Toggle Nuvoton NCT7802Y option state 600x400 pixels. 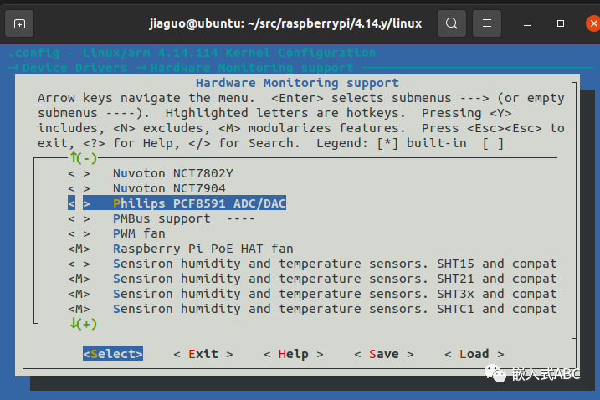[79, 174]
